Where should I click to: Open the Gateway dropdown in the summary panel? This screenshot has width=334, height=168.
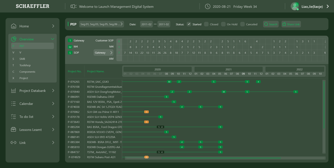(x=103, y=53)
